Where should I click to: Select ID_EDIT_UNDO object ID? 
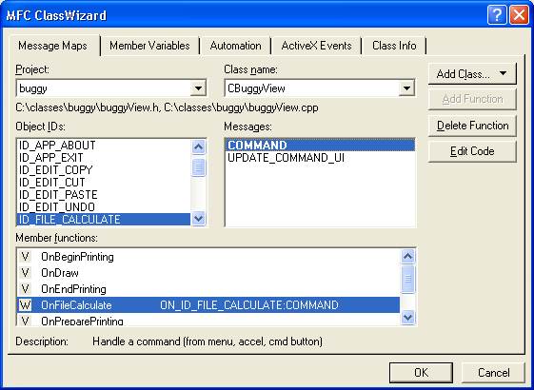click(104, 207)
